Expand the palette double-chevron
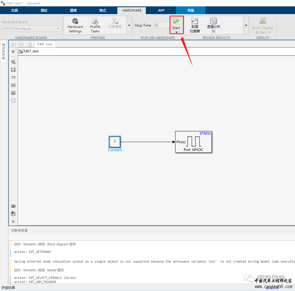The width and height of the screenshot is (295, 291). tap(13, 221)
